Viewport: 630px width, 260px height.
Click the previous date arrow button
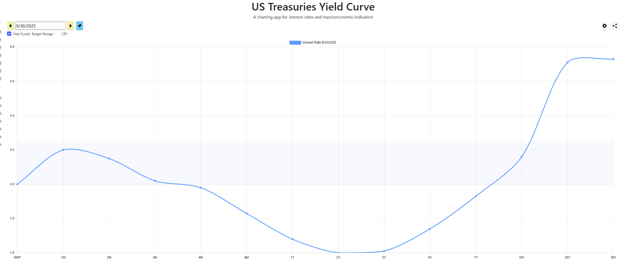(x=10, y=26)
